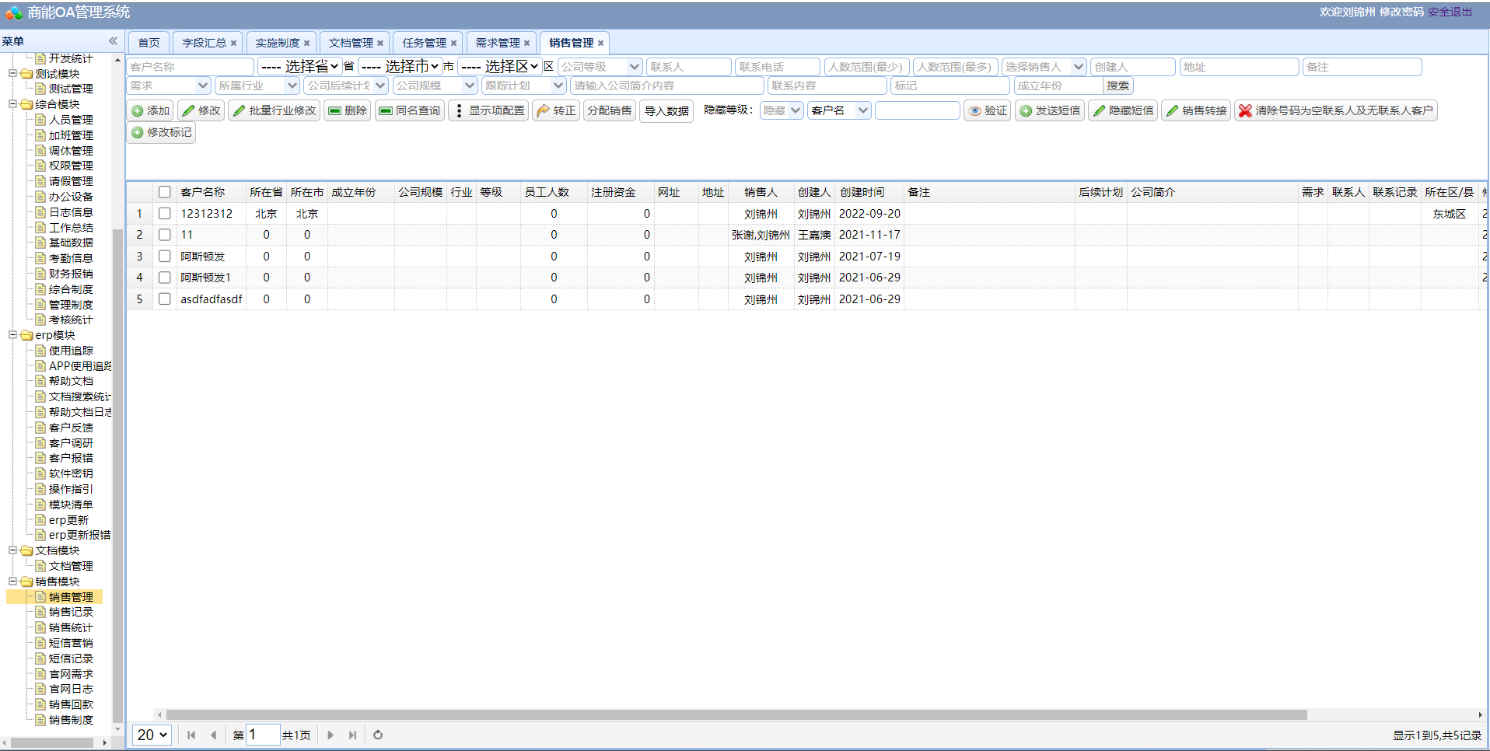
Task: Close the 字段汇总 tab
Action: click(x=233, y=43)
